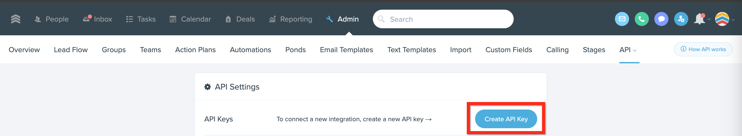Expand the chevron beside the avatar
Viewport: 742px width, 136px height.
[x=733, y=20]
